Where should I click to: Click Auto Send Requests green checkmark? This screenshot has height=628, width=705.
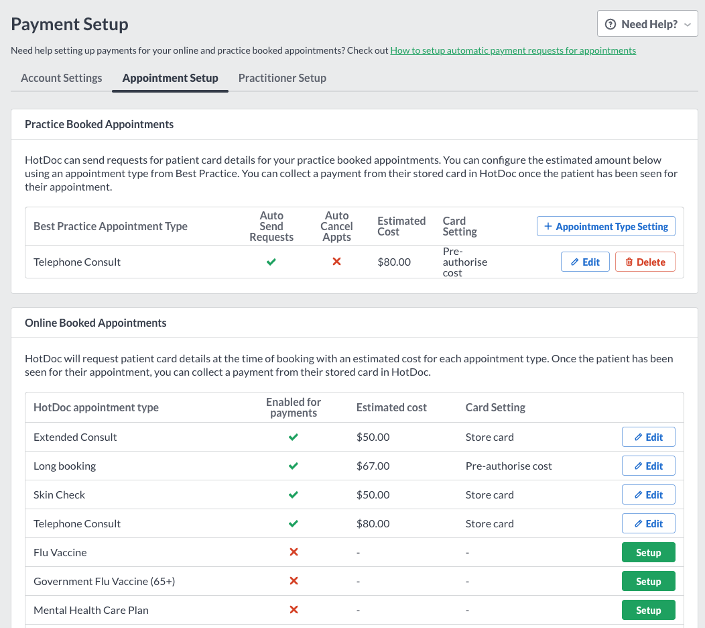pyautogui.click(x=271, y=262)
